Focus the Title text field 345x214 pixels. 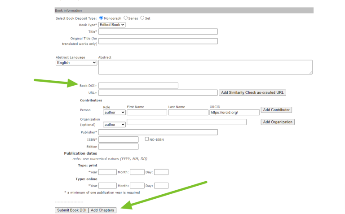[x=158, y=31]
